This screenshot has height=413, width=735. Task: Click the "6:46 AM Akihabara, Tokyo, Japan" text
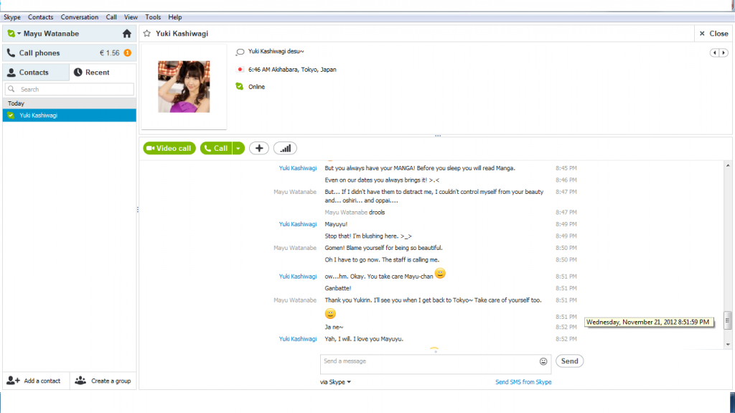292,70
